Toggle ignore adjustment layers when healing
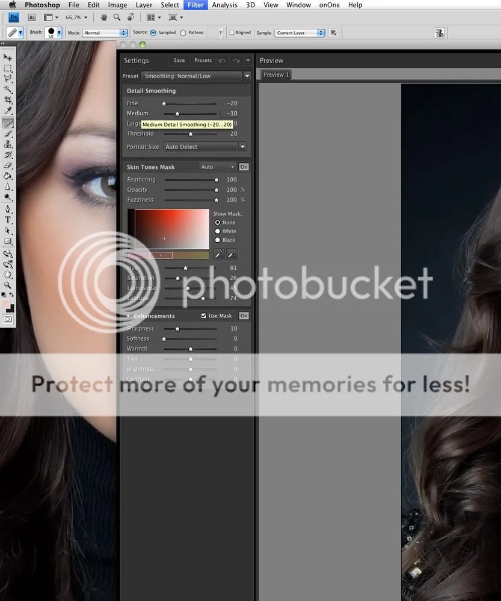 334,33
